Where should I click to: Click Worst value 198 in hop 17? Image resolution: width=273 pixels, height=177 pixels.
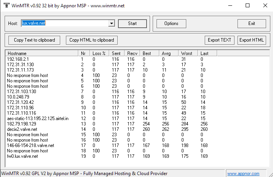coord(185,145)
